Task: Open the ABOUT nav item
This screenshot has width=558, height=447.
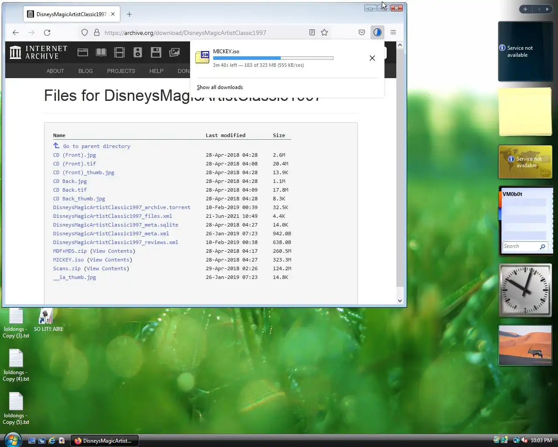Action: [x=55, y=71]
